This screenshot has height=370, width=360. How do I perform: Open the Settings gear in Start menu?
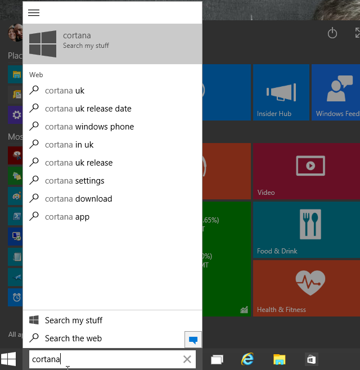[15, 115]
